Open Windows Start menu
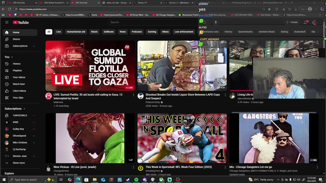Screen dimensions: 326x183 tap(3, 180)
